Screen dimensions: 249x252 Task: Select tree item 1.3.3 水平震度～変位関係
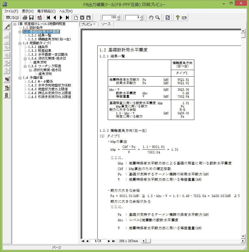48,55
